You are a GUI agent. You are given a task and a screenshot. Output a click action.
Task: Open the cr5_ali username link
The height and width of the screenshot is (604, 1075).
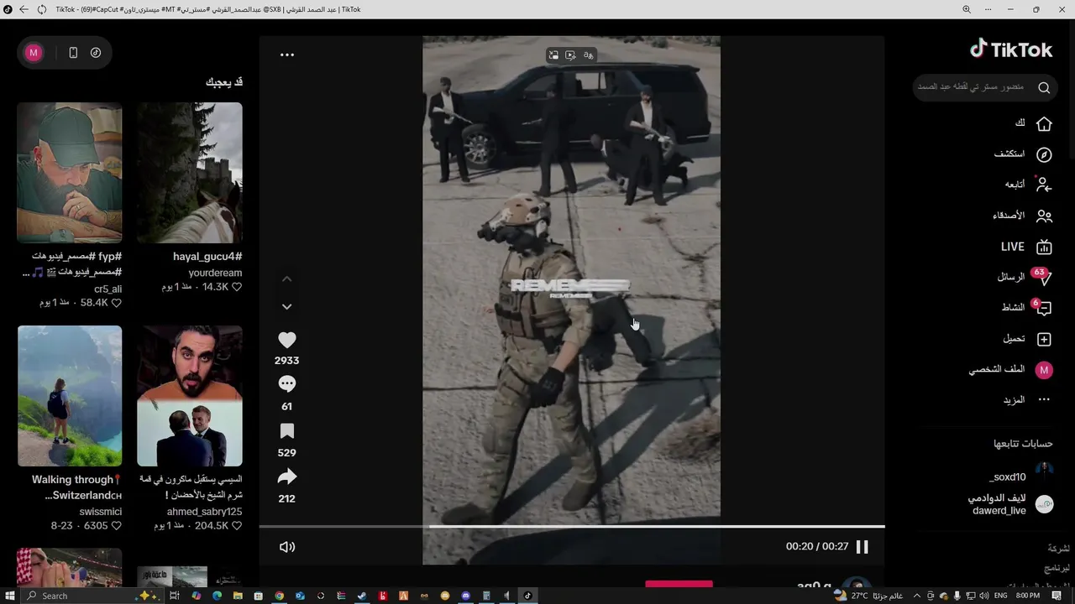108,289
